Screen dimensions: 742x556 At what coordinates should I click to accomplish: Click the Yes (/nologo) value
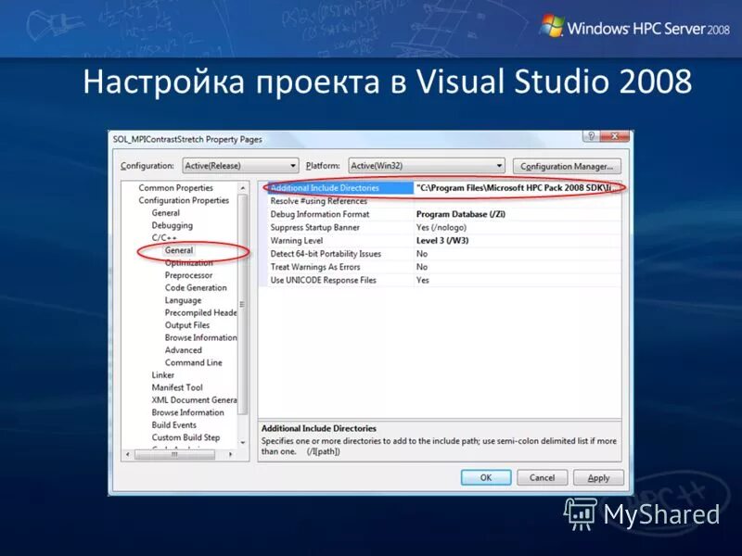tap(441, 227)
